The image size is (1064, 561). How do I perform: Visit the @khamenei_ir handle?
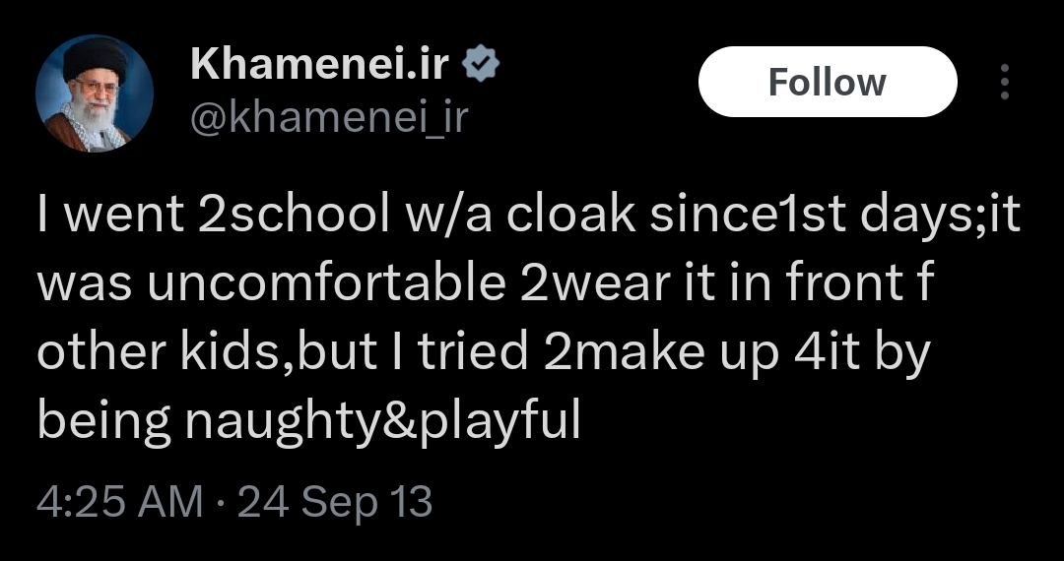[329, 116]
